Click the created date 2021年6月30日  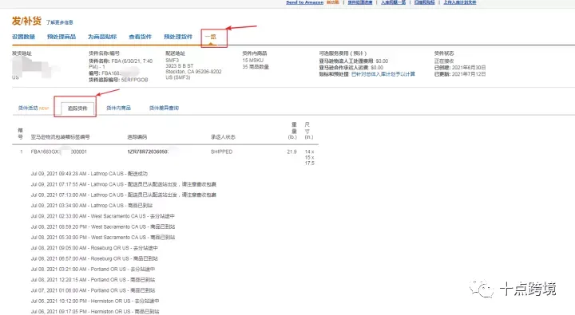pyautogui.click(x=469, y=68)
